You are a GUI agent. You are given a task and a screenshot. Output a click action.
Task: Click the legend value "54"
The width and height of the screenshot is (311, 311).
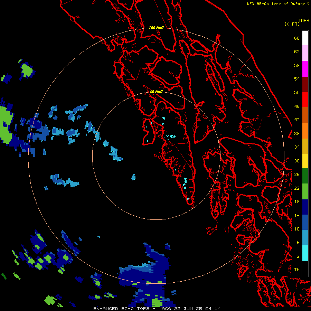tap(297, 79)
